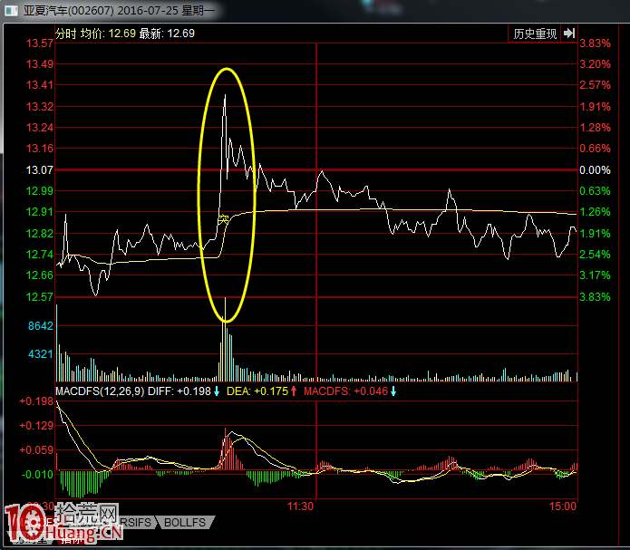Click the DIFF: +0.198 value

click(179, 391)
